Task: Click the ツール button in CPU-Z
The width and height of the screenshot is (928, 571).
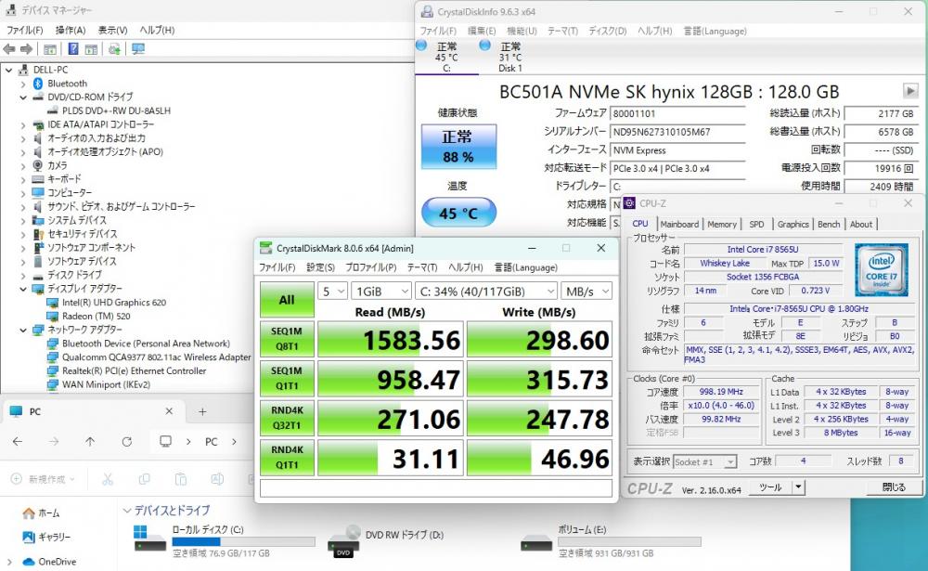Action: pyautogui.click(x=770, y=487)
